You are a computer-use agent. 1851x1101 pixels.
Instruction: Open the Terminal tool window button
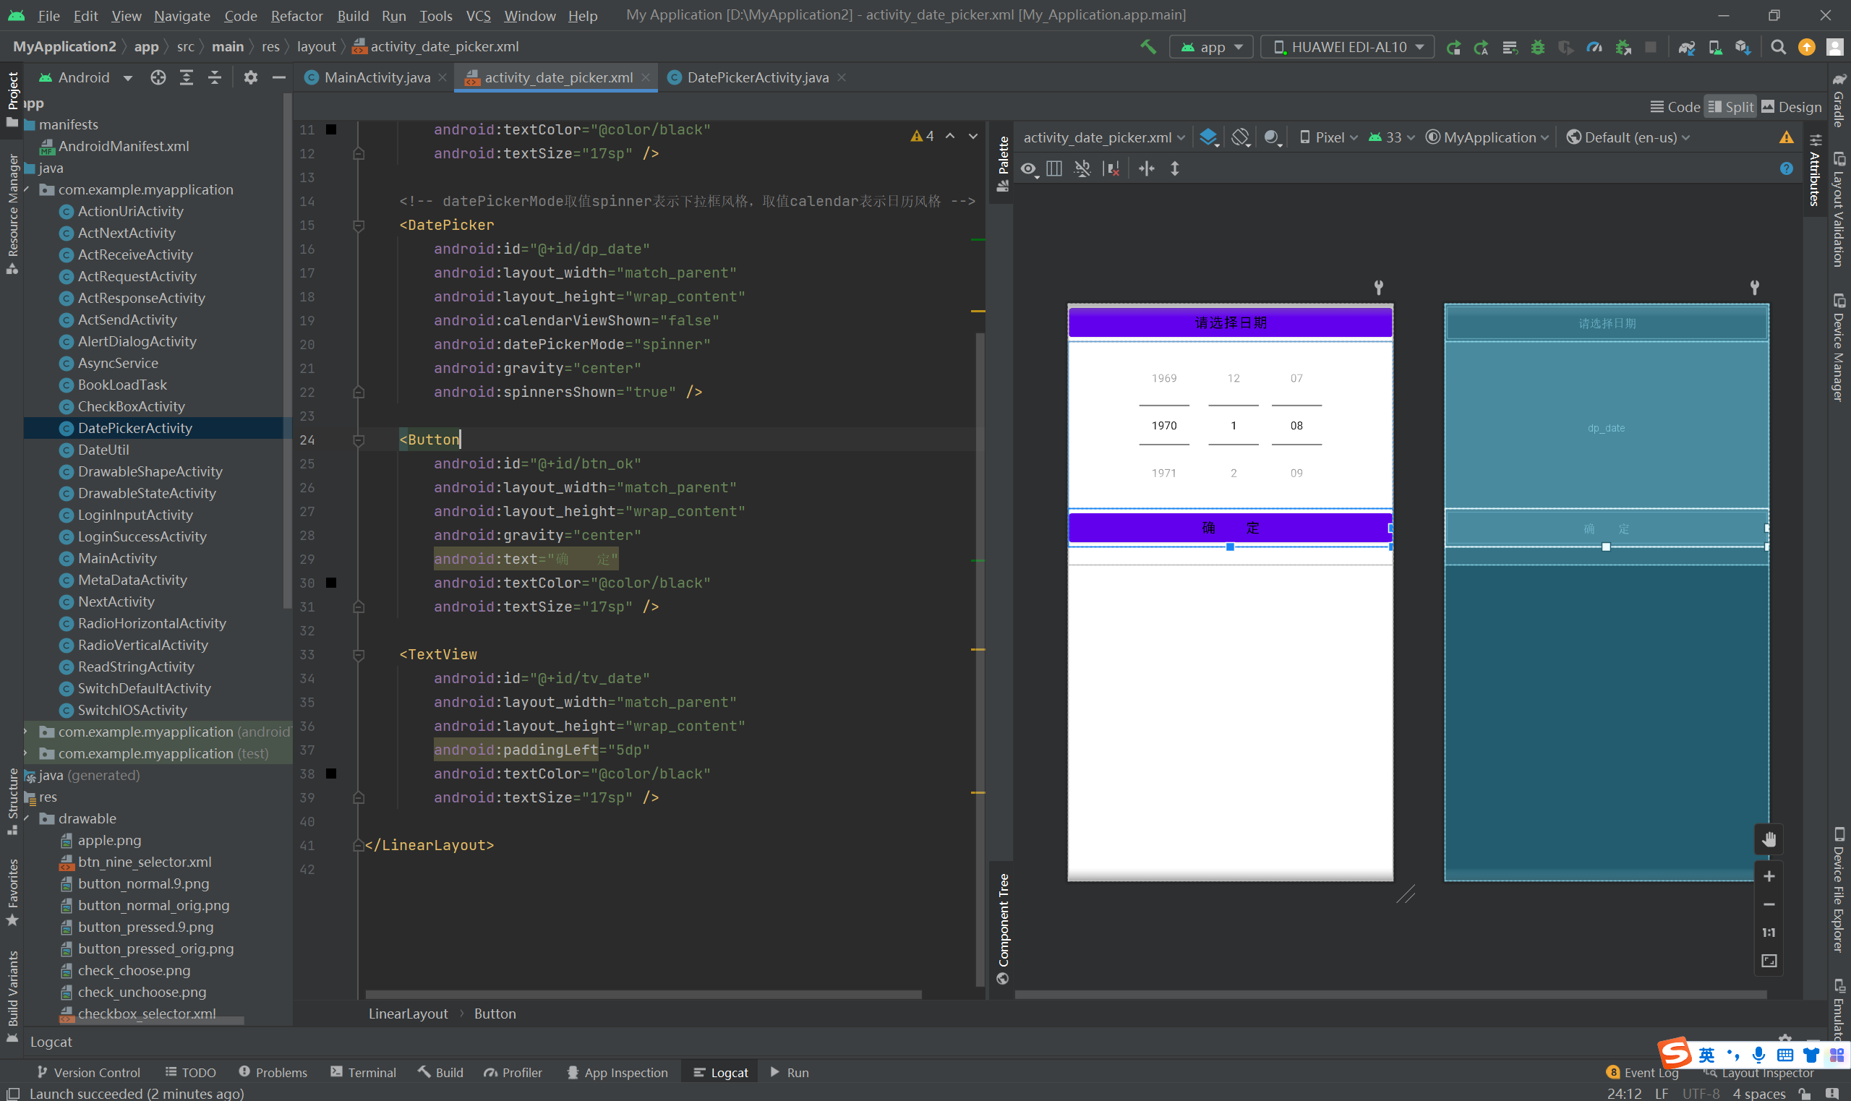tap(364, 1072)
